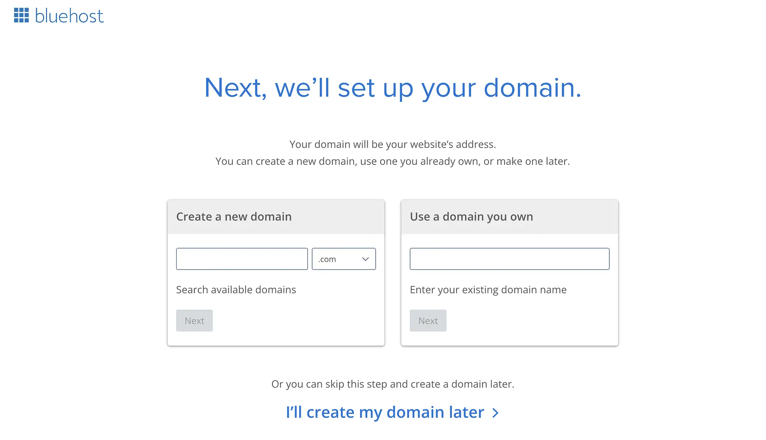Click Next button under Create a new domain
The width and height of the screenshot is (766, 440).
[x=194, y=320]
